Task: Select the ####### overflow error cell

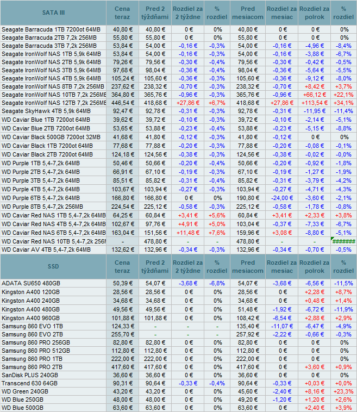Action: click(343, 241)
